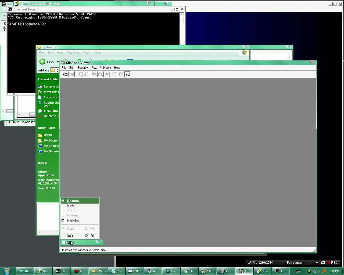Click 'Move this file' task link
Viewport: 344px width, 275px height.
pos(51,92)
